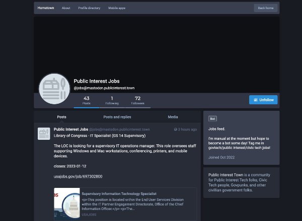302x221 pixels.
Task: Open the Mobile apps page
Action: [x=117, y=8]
